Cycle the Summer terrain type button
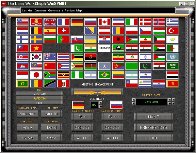Viewport: 196px width, 153px height. click(27, 114)
